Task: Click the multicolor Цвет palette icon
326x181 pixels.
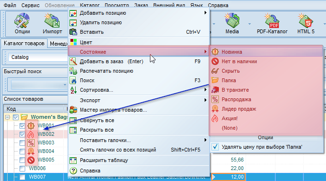Action: point(73,42)
